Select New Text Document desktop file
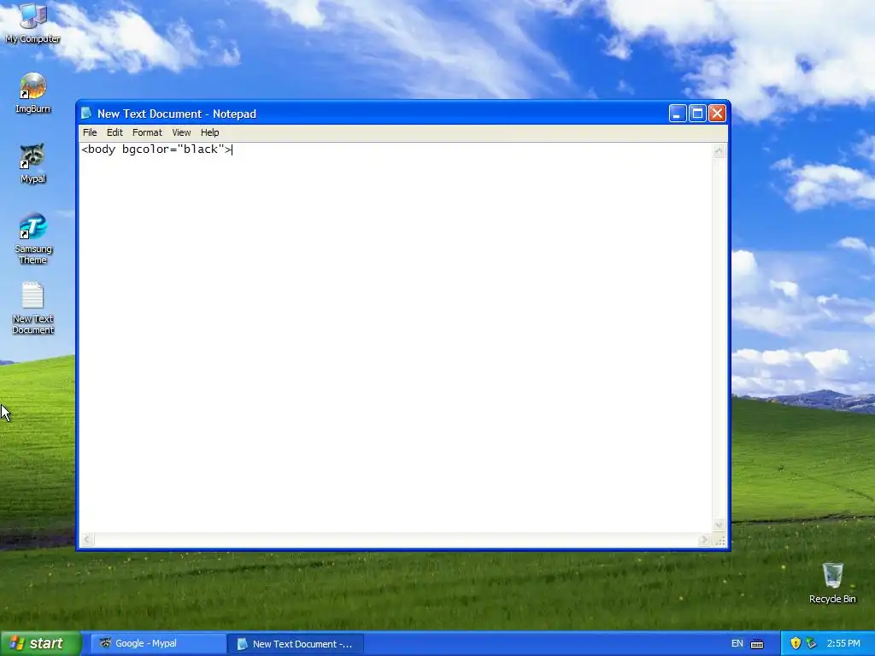The height and width of the screenshot is (656, 875). coord(32,307)
